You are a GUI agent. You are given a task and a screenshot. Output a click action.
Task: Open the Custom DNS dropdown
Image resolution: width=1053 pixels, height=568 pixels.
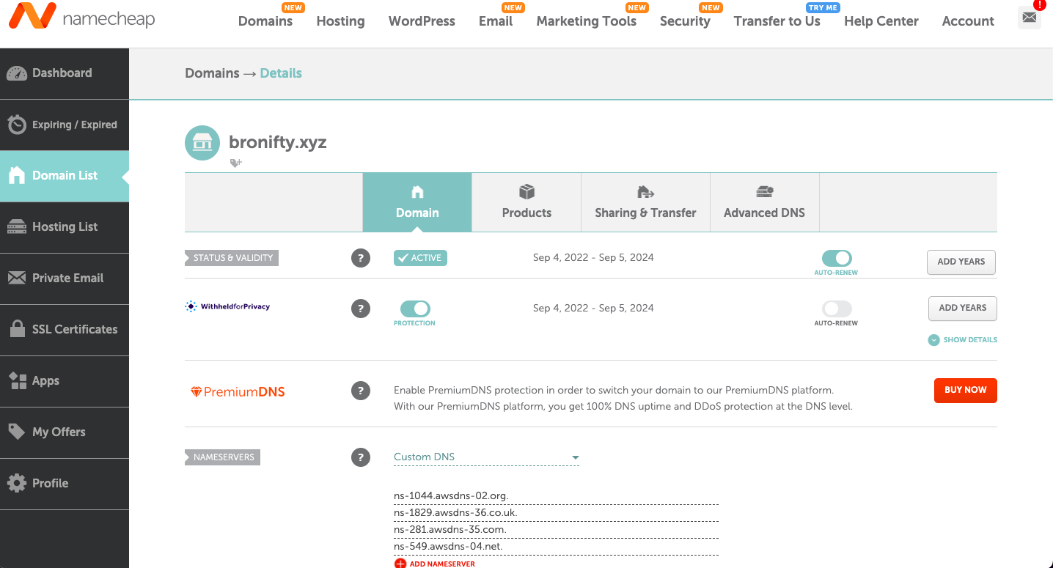(x=486, y=457)
